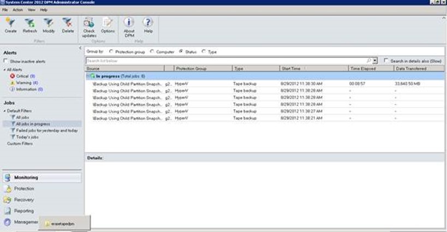Click filter icon beside Today's jobs

tap(13, 137)
